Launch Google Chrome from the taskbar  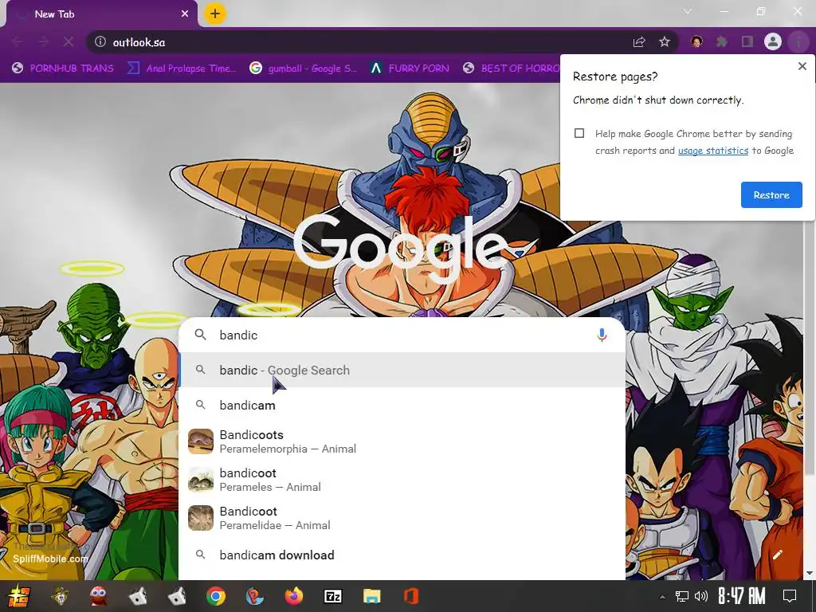(x=215, y=596)
